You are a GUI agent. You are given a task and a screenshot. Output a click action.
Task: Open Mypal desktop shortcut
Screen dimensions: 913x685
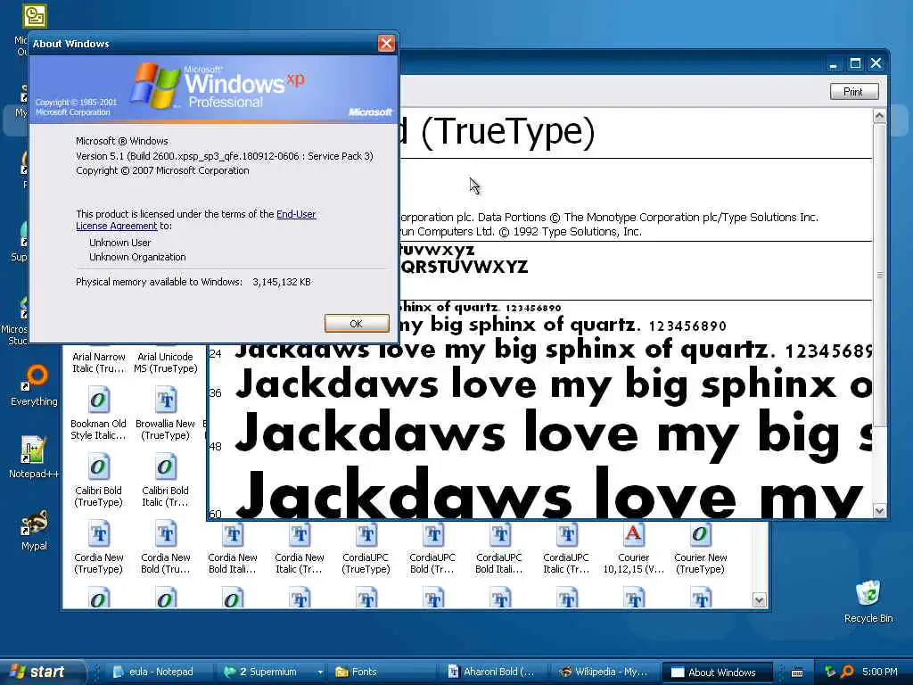34,529
